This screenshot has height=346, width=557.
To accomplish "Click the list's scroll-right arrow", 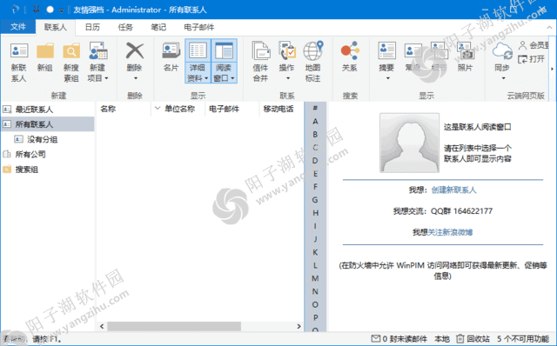I will [299, 326].
